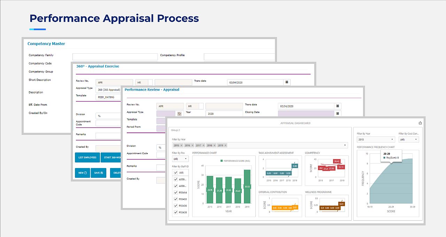Remove the 2017 year filter chip
The height and width of the screenshot is (237, 446).
pyautogui.click(x=203, y=145)
